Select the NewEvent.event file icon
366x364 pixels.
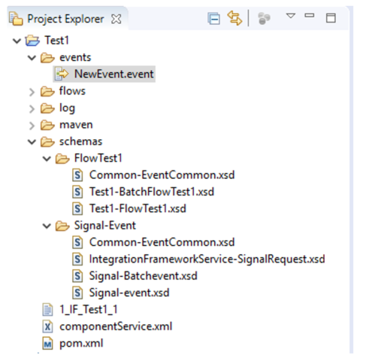pos(62,74)
